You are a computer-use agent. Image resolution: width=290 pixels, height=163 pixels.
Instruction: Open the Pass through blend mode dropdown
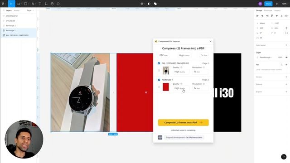pyautogui.click(x=266, y=58)
